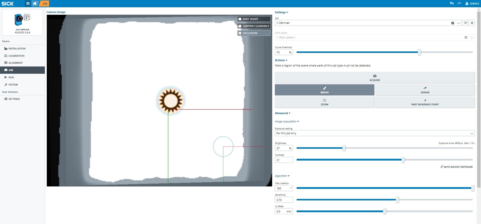Open the hamburger menu in header
Viewport: 481px width, 224px height.
coord(28,4)
